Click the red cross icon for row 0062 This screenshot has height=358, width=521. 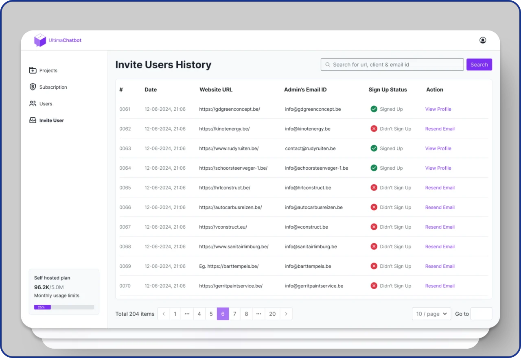[374, 129]
